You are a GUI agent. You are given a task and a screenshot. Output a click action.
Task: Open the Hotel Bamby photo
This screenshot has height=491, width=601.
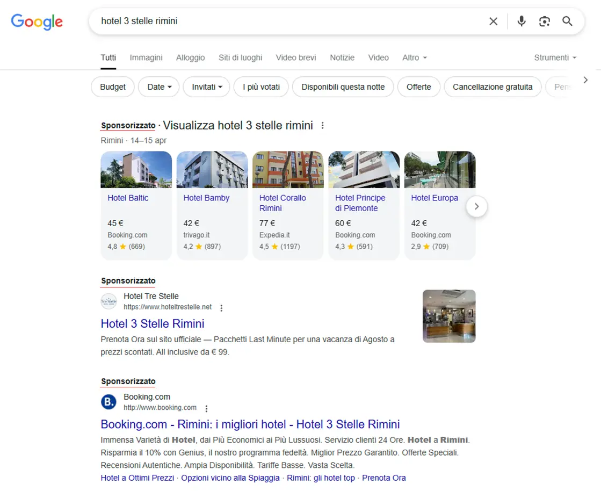tap(212, 169)
